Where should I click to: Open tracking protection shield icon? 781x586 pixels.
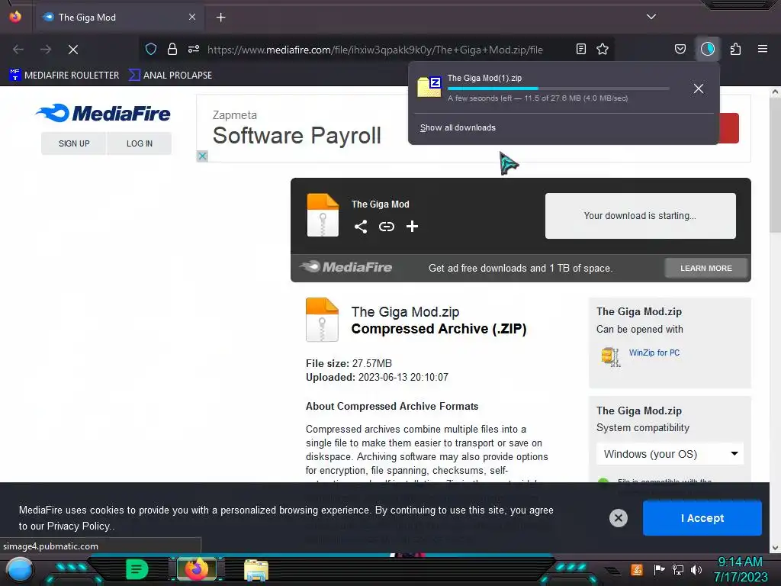[151, 49]
